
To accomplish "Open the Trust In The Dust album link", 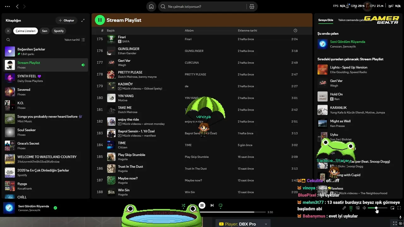I will [x=195, y=169].
